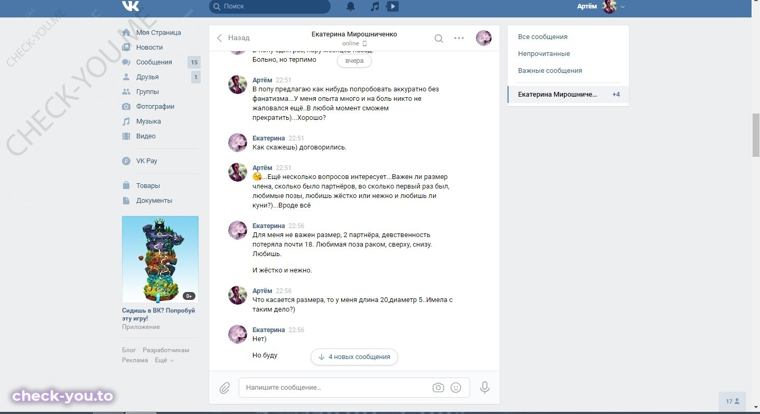Viewport: 760px width, 414px height.
Task: Open online friends counter 17 button
Action: (733, 401)
